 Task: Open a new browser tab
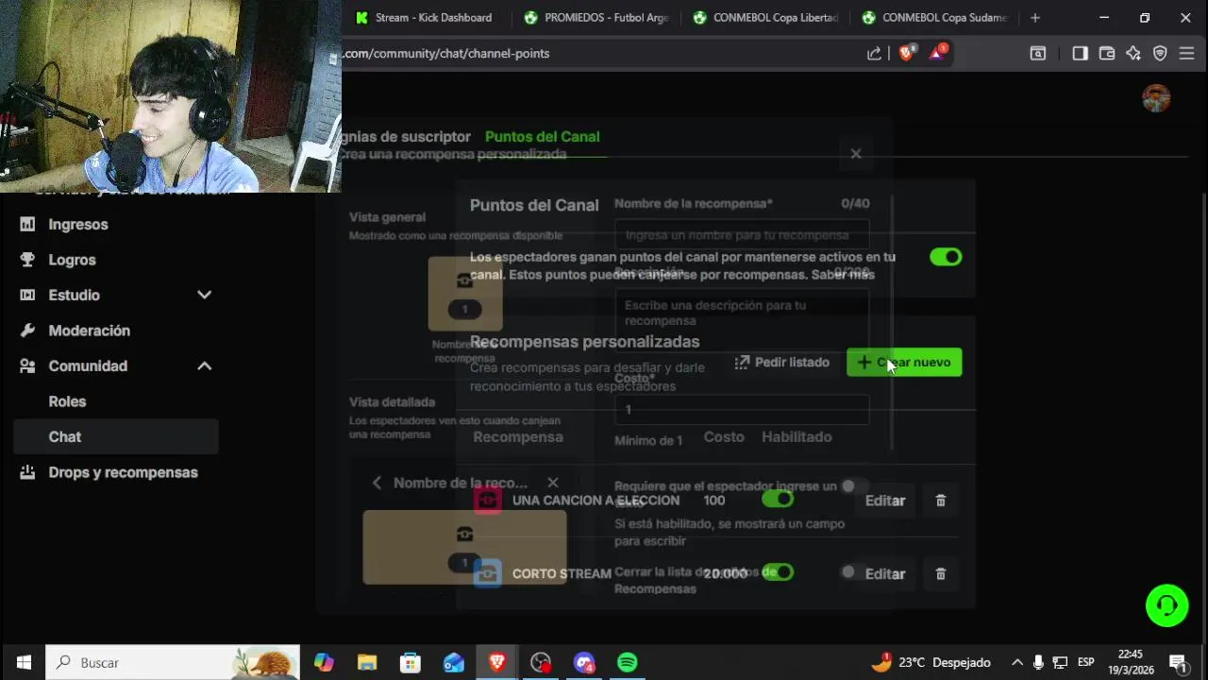pyautogui.click(x=1035, y=17)
